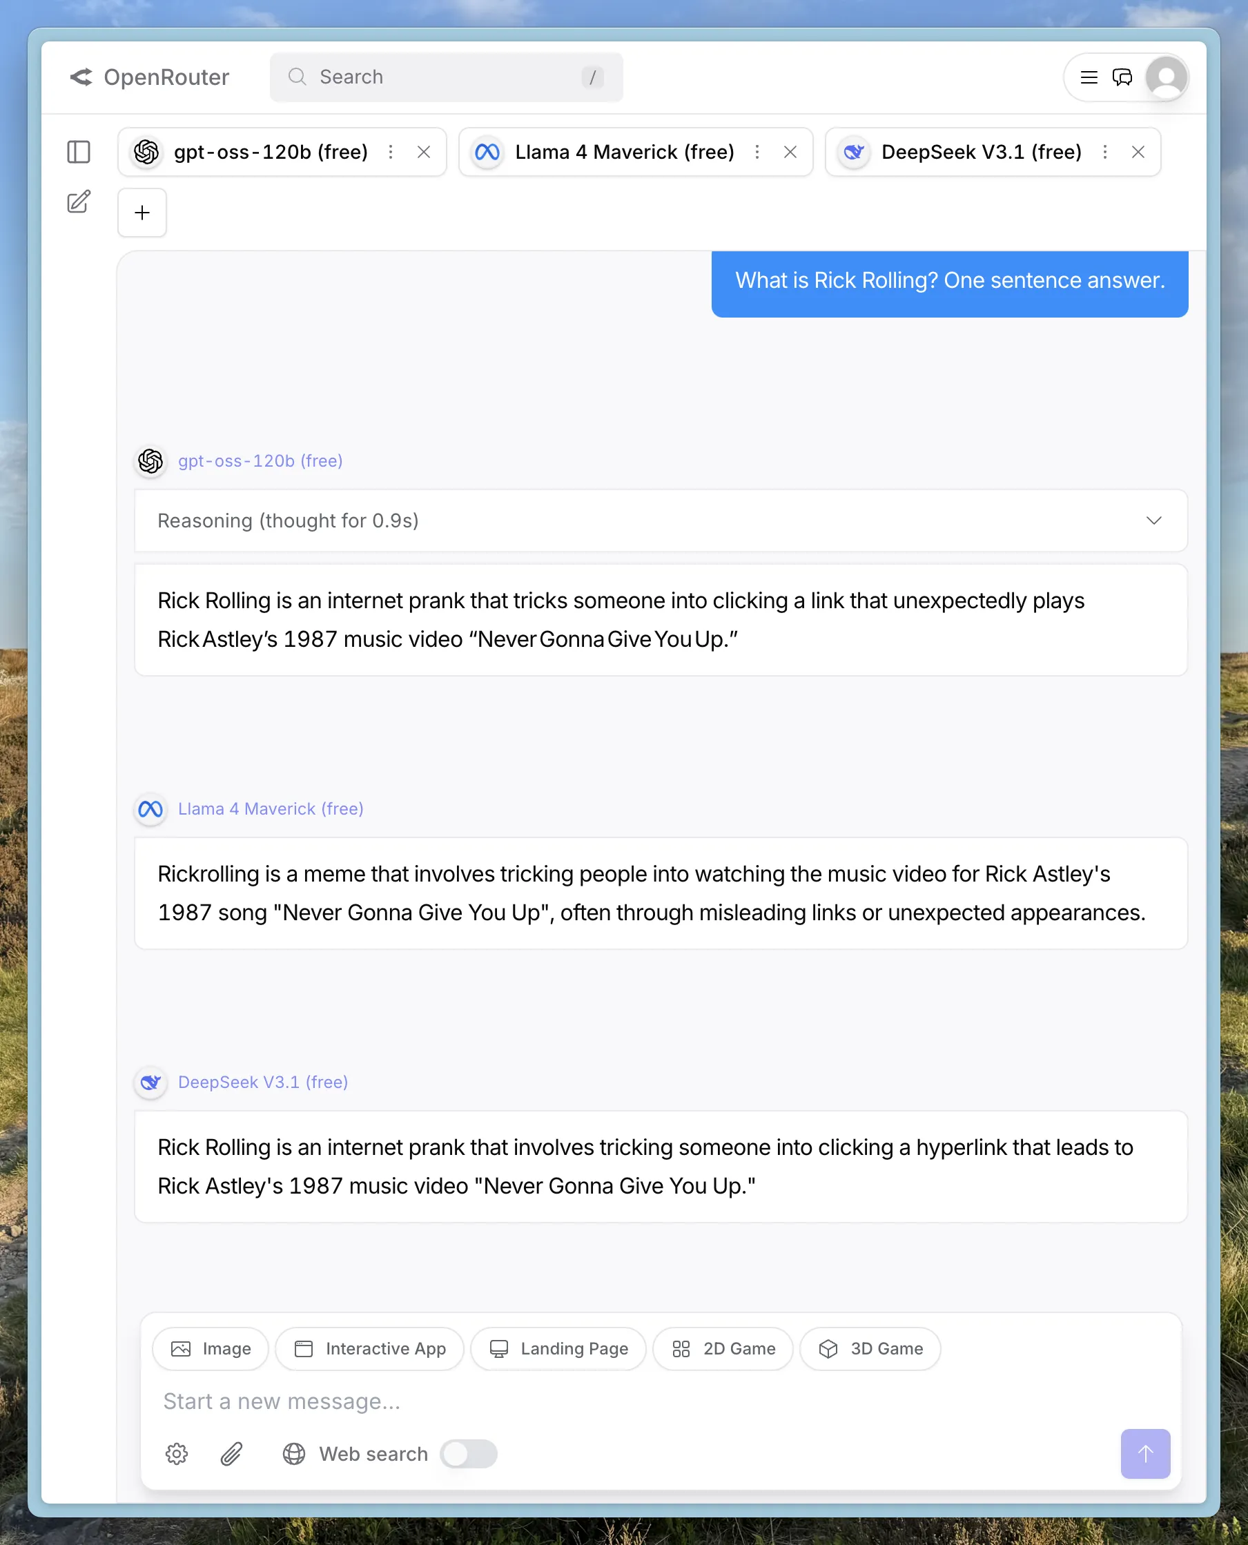This screenshot has height=1545, width=1248.
Task: Open options menu for Llama 4 Maverick tab
Action: tap(757, 152)
